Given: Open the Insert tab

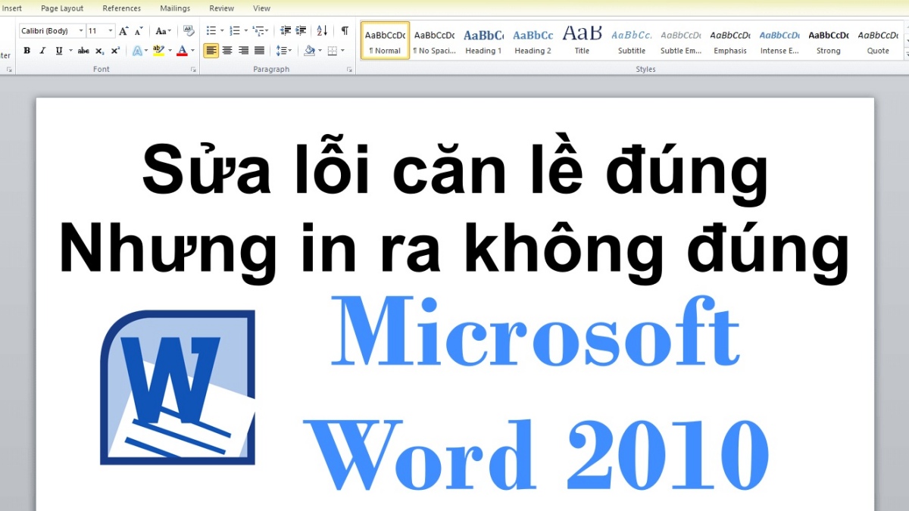Looking at the screenshot, I should pos(12,8).
